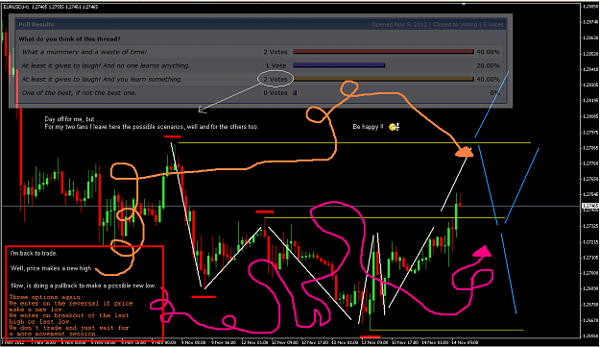Click 'Opened Nov 5, 2012' in poll header
The width and height of the screenshot is (600, 347).
click(x=399, y=25)
